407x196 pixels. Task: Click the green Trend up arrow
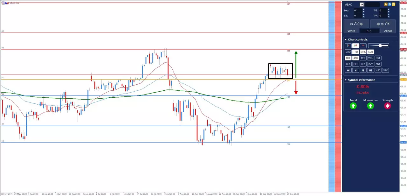point(353,106)
